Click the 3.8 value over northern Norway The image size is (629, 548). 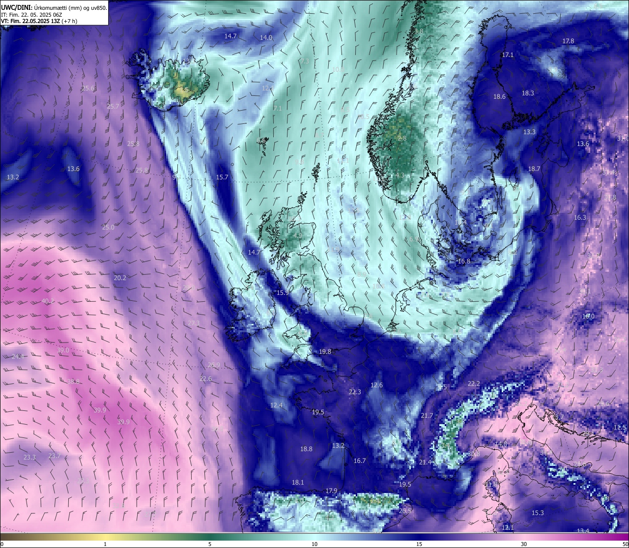(x=419, y=31)
